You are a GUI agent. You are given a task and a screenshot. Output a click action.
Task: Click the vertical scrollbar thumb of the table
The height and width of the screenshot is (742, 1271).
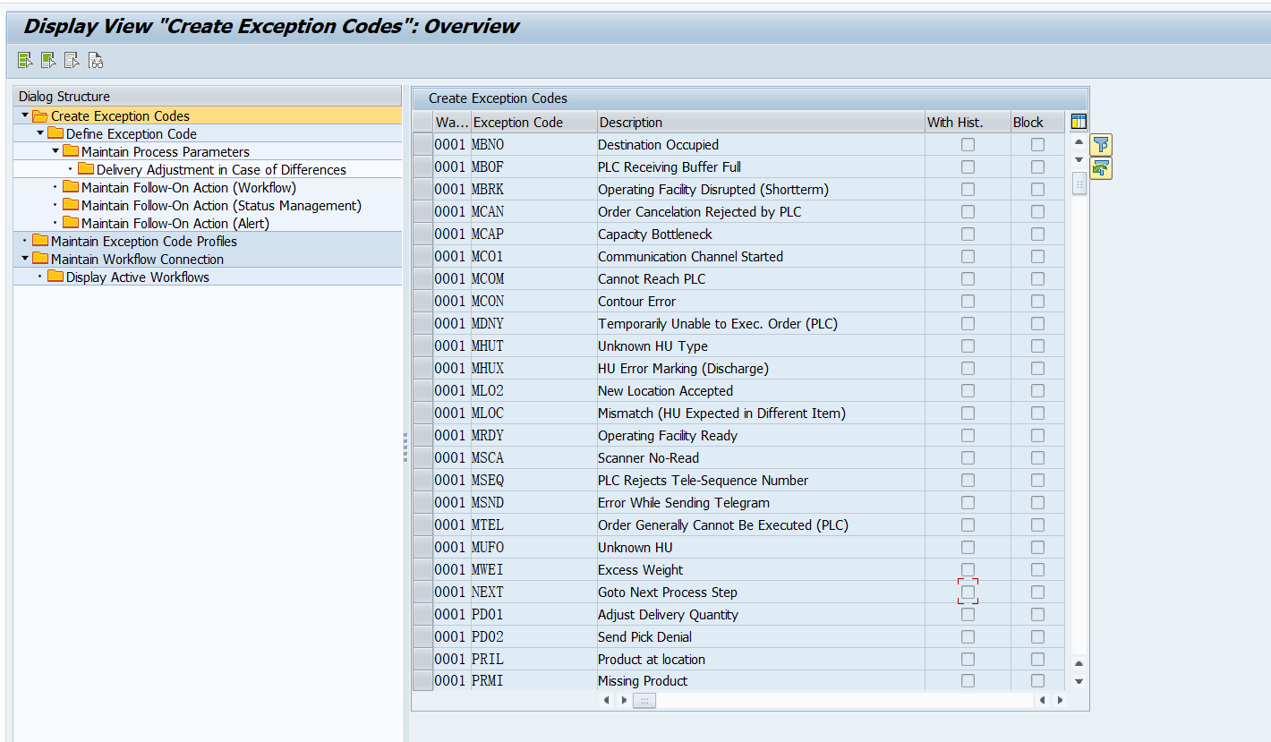pyautogui.click(x=1079, y=183)
